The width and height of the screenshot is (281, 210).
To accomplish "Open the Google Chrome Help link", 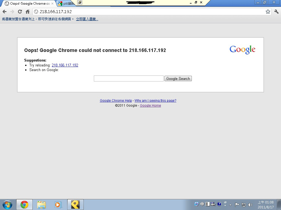I will tap(116, 101).
